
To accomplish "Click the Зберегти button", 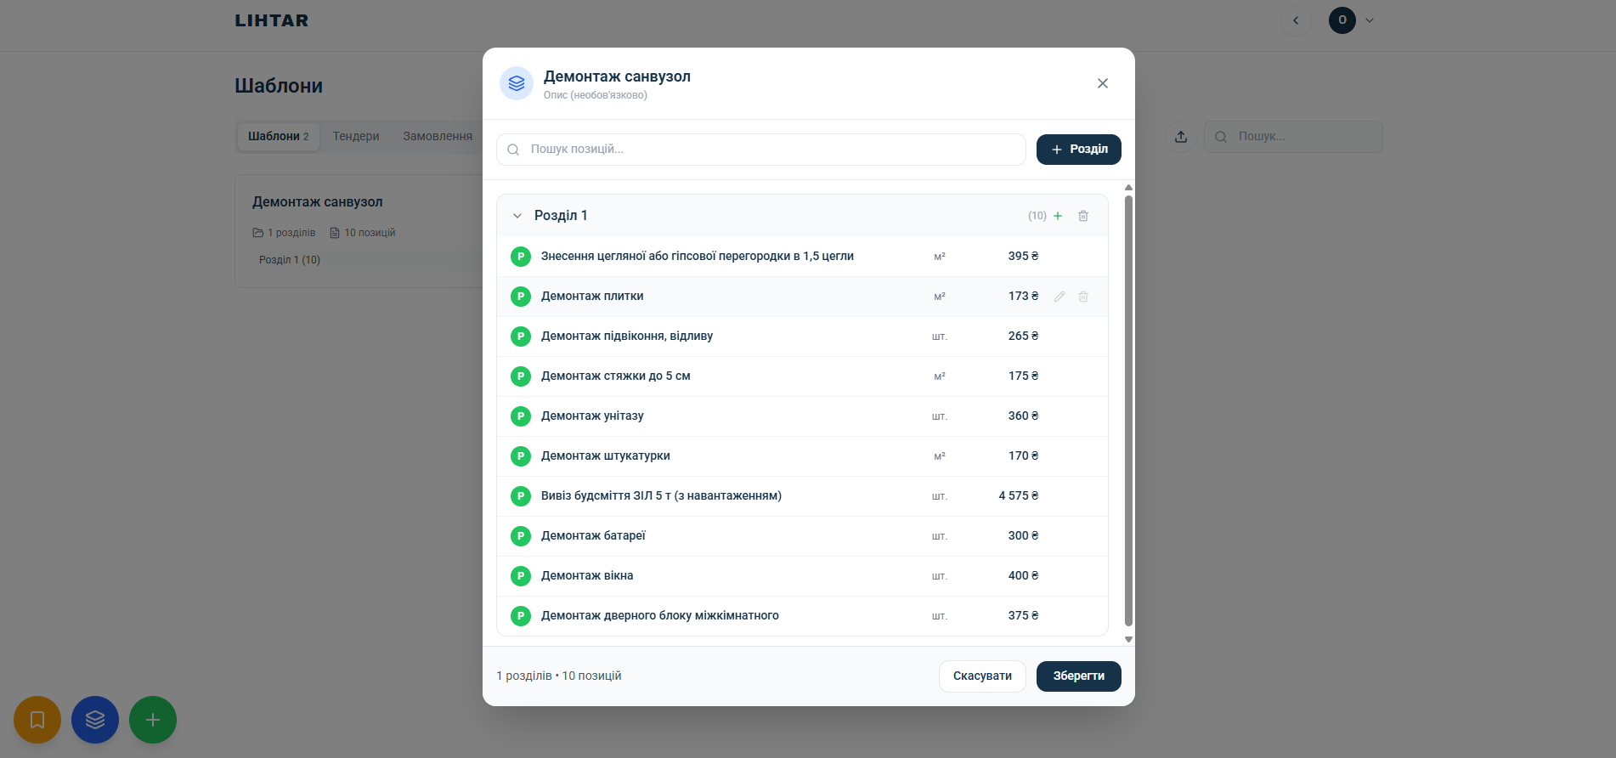I will pyautogui.click(x=1079, y=676).
